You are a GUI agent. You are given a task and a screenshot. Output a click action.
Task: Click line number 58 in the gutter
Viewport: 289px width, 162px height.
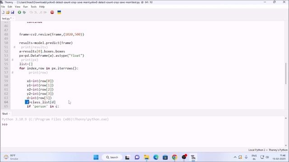point(6,76)
